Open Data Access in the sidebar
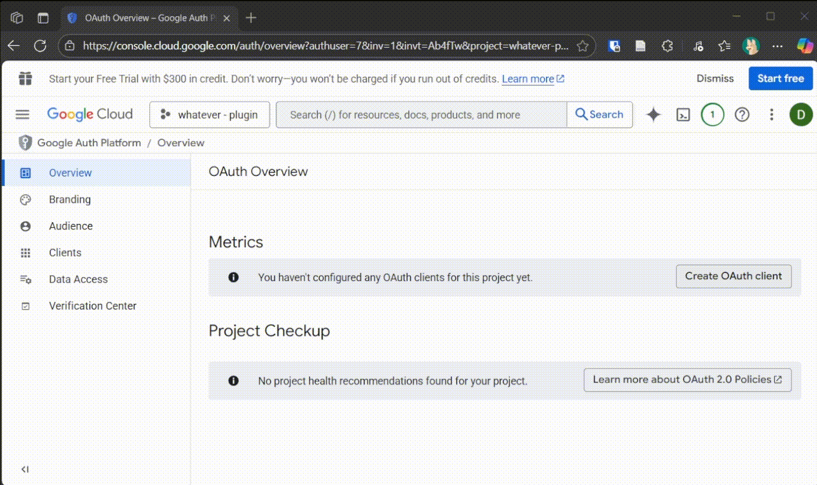The image size is (817, 485). click(96, 279)
